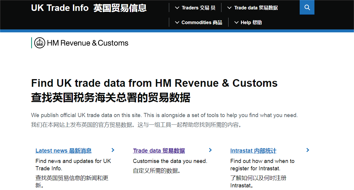Screen dimensions: 354x190
Task: Open the Commodities 商品 dropdown chevron
Action: coord(177,22)
